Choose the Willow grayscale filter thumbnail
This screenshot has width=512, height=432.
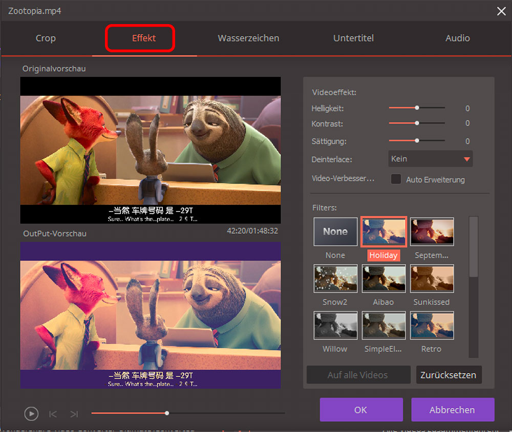click(x=335, y=325)
